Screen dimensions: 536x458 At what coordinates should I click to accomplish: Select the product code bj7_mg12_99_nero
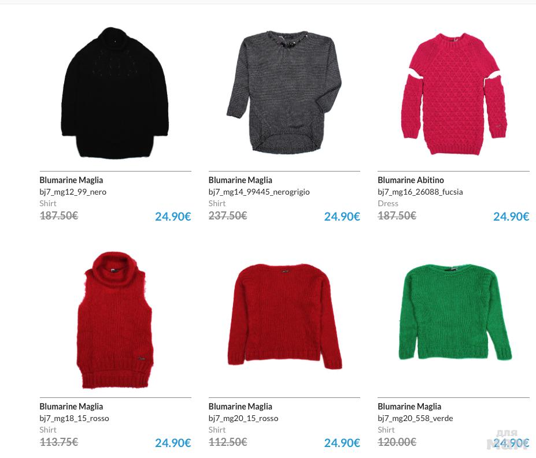(73, 192)
